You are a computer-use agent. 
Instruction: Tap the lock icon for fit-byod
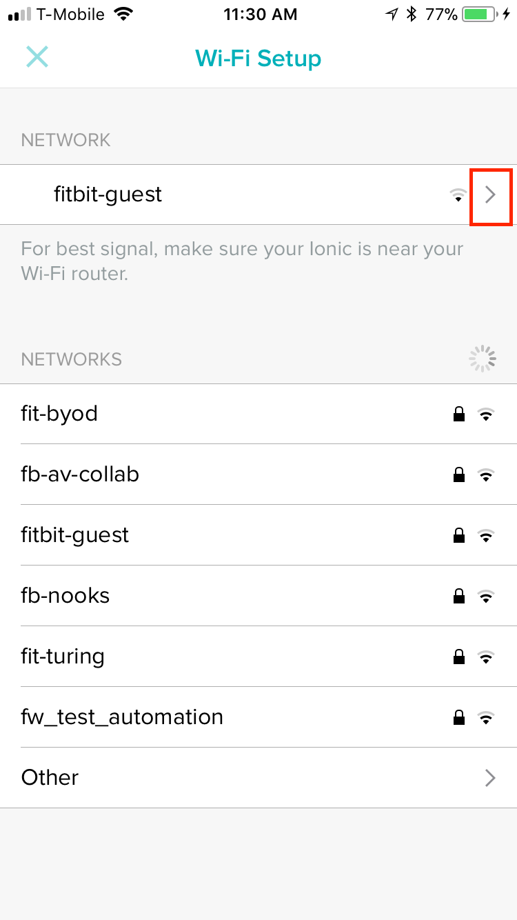458,414
